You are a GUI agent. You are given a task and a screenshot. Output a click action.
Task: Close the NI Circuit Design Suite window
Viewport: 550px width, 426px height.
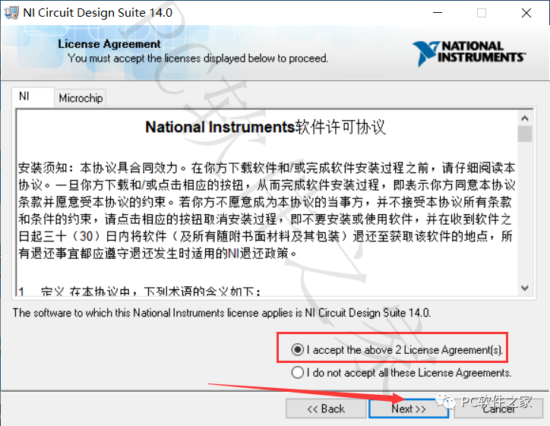pyautogui.click(x=526, y=13)
